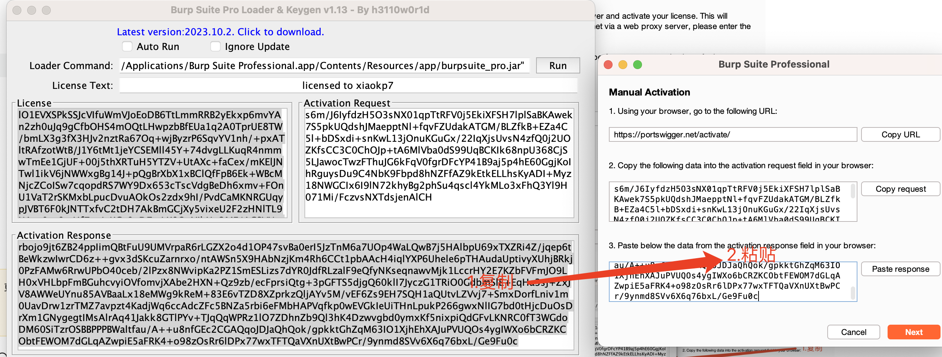Click the Copy URL button

900,135
